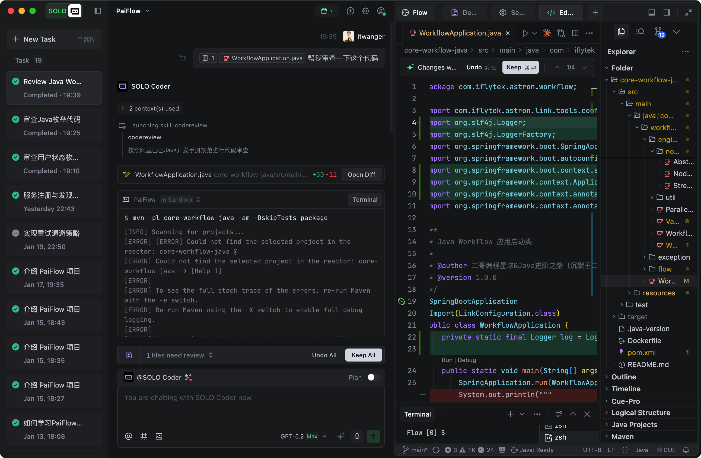Toggle the secondary sidebar layout icon
701x458 pixels.
click(667, 12)
